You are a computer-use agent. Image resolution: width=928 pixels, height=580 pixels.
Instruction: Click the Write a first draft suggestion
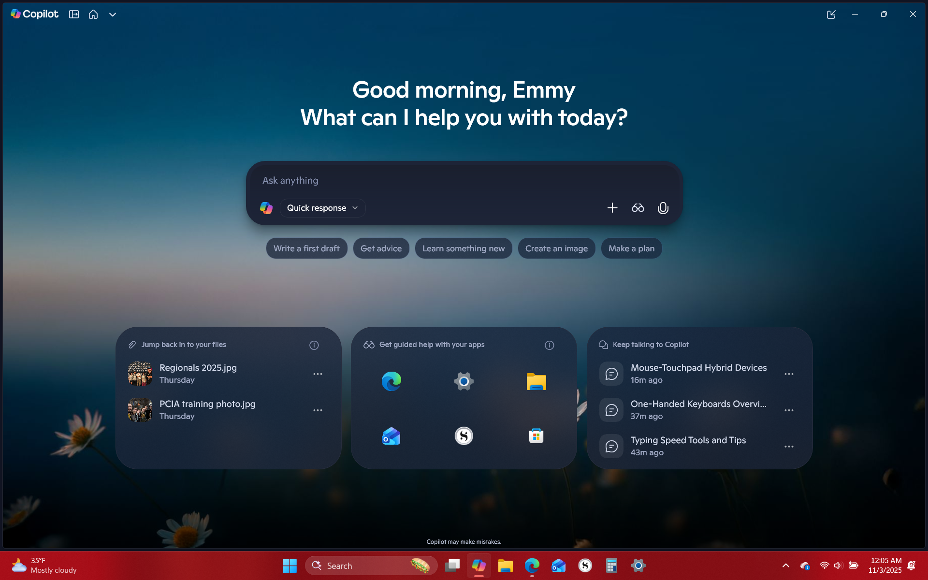(306, 248)
